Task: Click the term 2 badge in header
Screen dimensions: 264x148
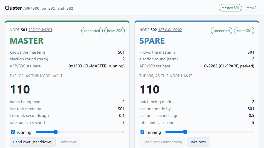Action: tap(252, 8)
